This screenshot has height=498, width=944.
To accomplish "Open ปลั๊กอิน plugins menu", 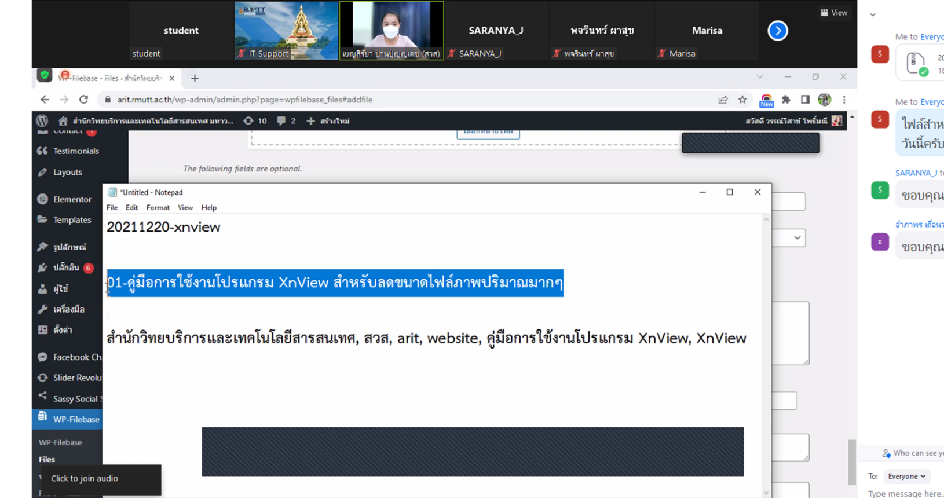I will point(67,268).
